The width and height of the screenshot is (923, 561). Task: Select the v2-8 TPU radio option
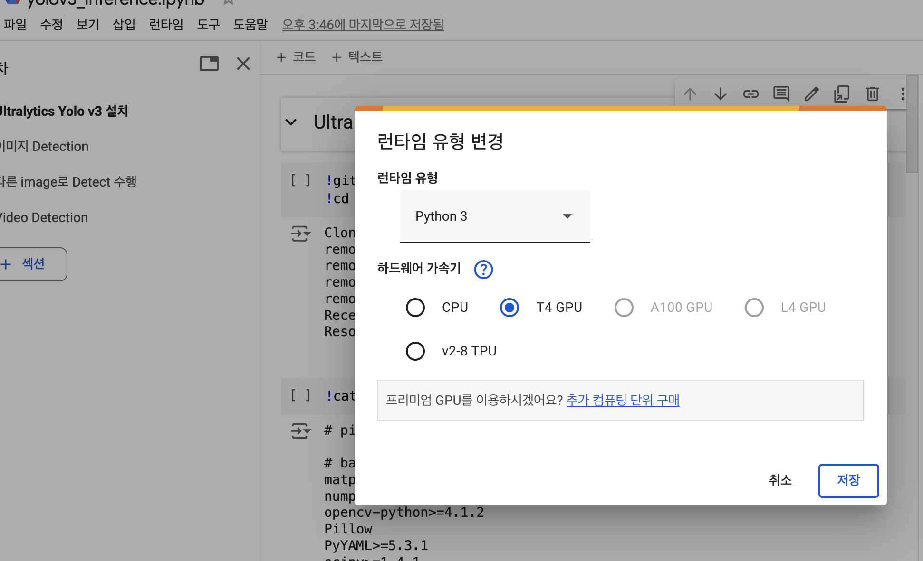click(415, 351)
